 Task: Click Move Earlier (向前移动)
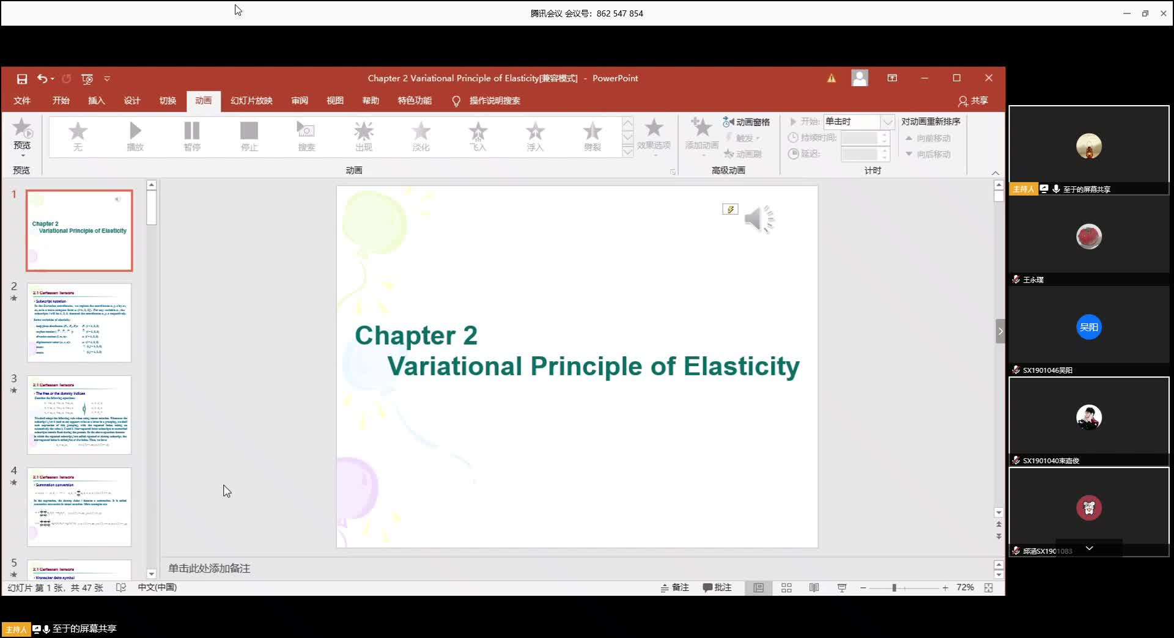click(928, 138)
